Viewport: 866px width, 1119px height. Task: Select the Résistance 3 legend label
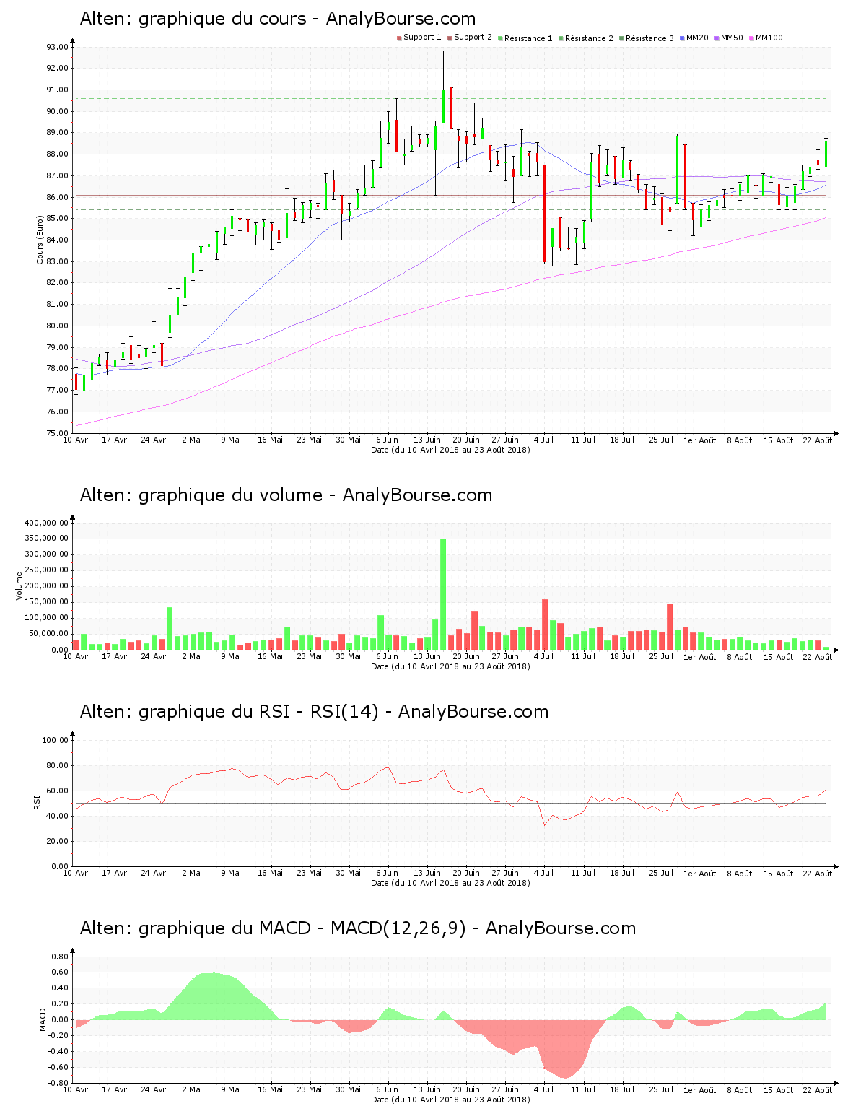[x=649, y=38]
